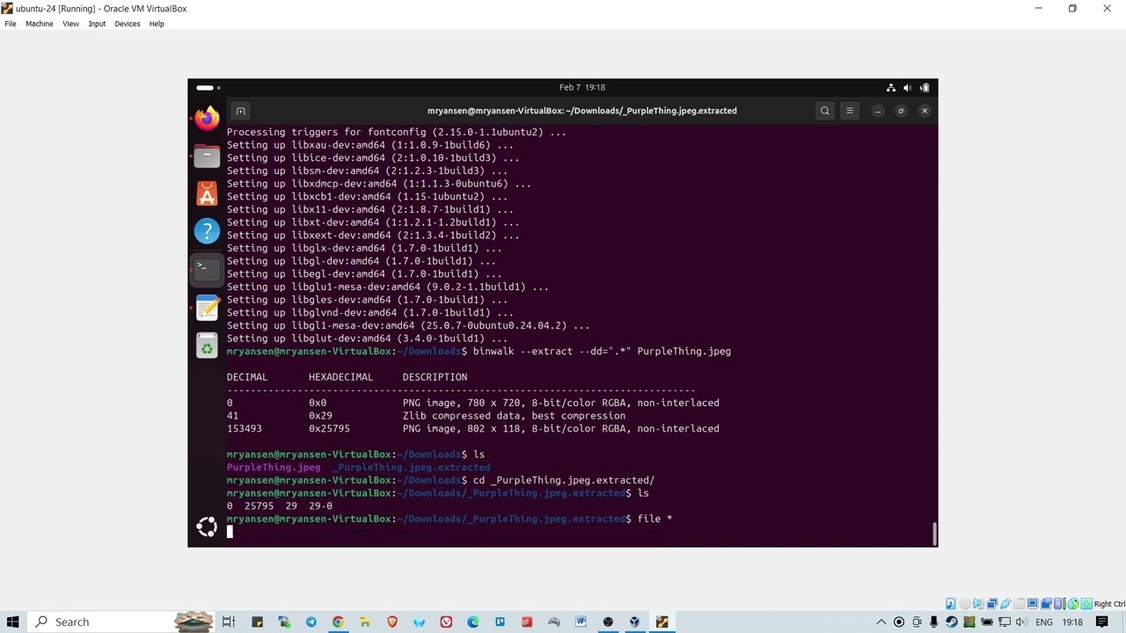
Task: Open Firefox from the Ubuntu dock
Action: (207, 118)
